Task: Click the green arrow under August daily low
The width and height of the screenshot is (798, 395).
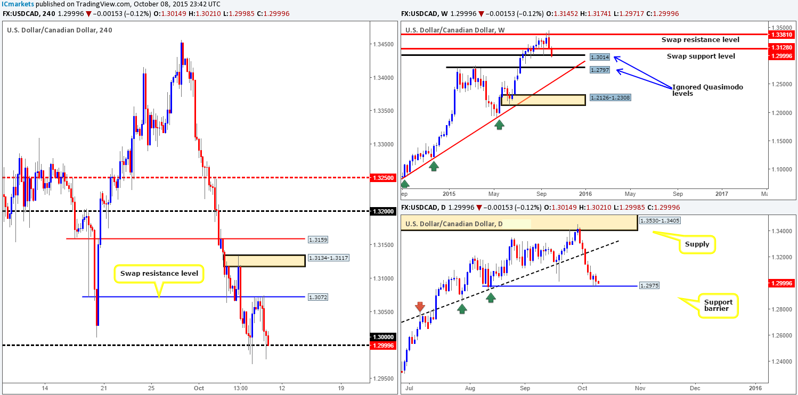Action: tap(491, 297)
